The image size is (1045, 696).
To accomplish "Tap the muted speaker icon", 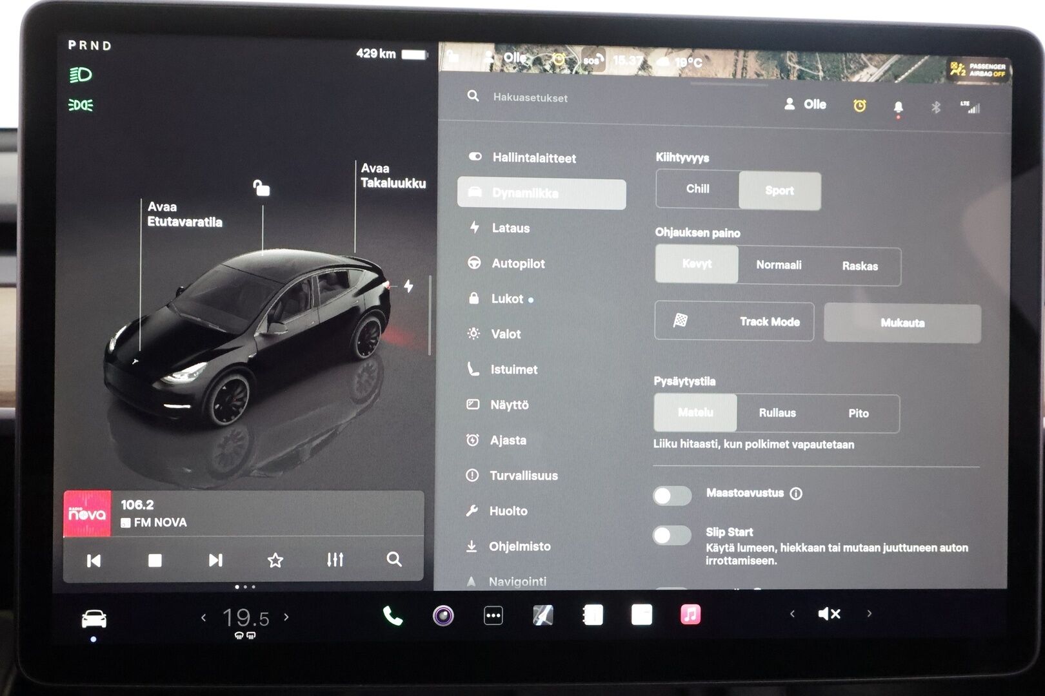I will coord(829,614).
